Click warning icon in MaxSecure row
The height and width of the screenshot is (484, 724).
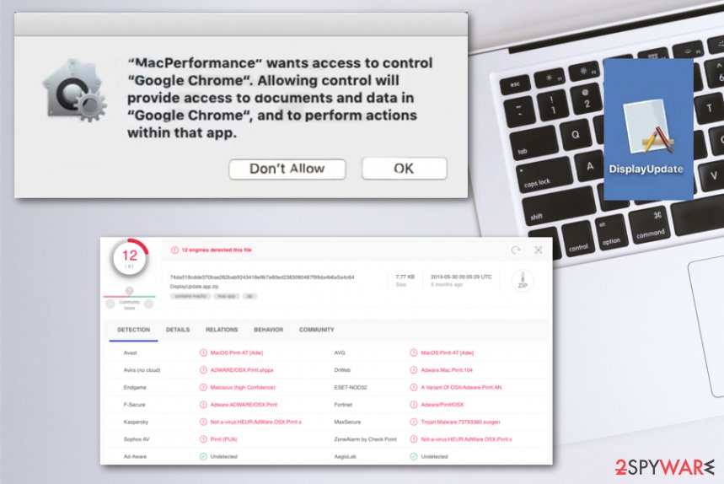414,422
